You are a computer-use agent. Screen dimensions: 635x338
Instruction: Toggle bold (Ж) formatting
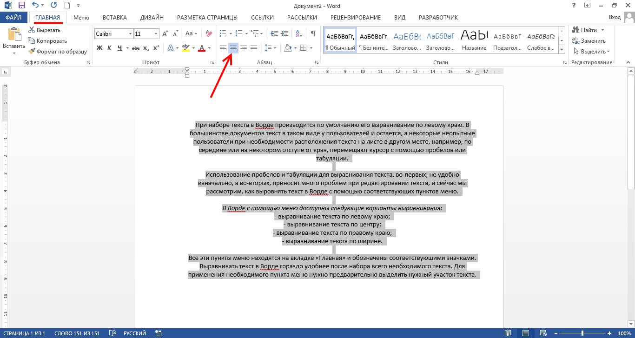99,48
